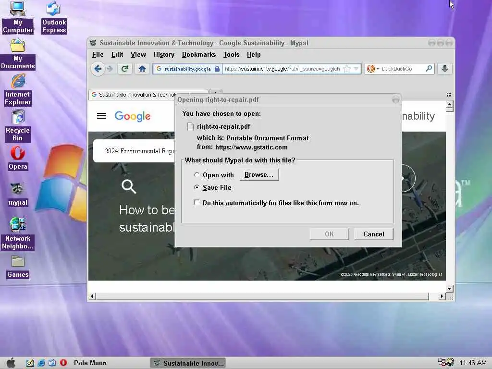
Task: Open My Documents folder icon
Action: click(18, 54)
